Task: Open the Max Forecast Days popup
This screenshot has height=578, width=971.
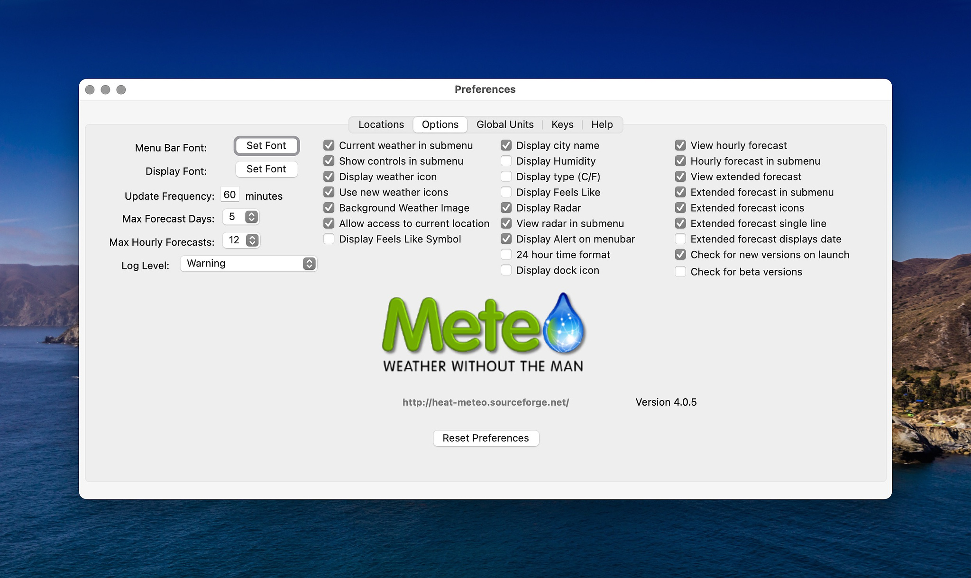Action: [x=241, y=217]
